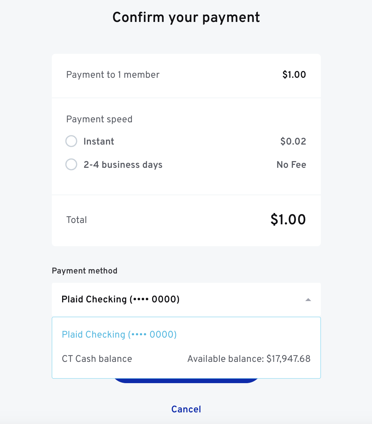The image size is (372, 424).
Task: Click the Available balance $17,947.68 text
Action: click(249, 359)
